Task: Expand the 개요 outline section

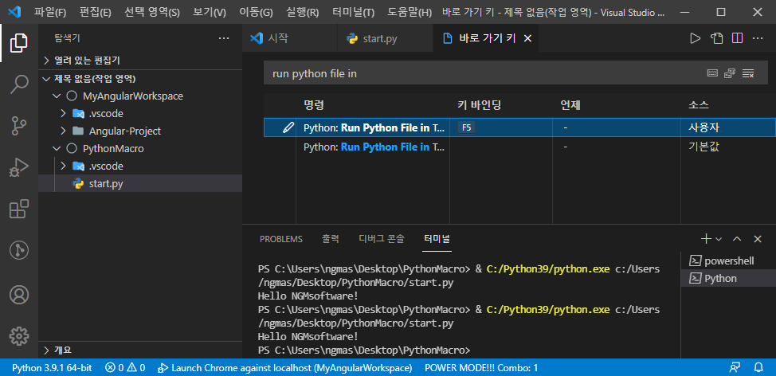Action: click(140, 350)
